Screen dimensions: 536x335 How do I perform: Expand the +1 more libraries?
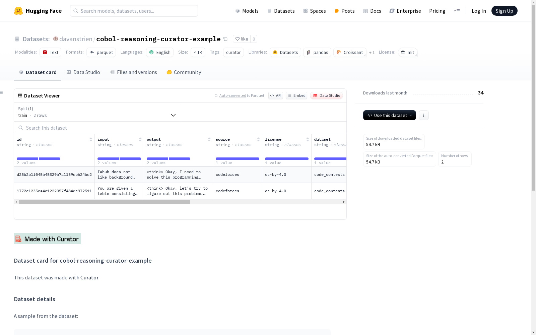pos(372,52)
